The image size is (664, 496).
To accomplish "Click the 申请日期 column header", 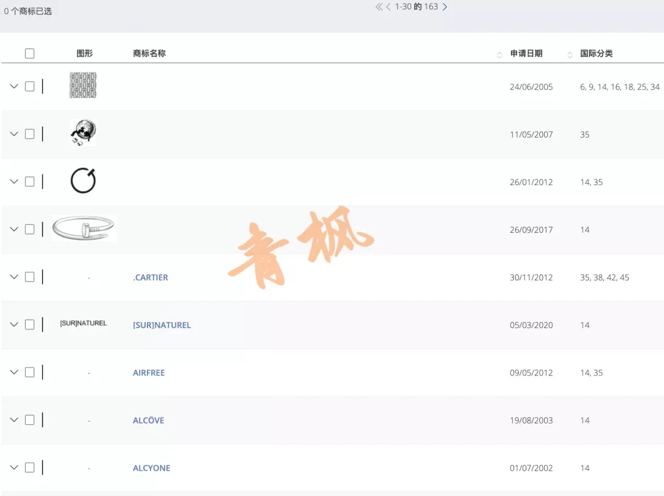I will tap(526, 53).
